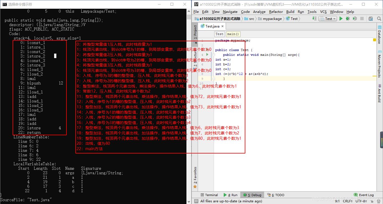Click the main() structure breadcrumb above editor
The height and width of the screenshot is (204, 383).
pyautogui.click(x=233, y=34)
